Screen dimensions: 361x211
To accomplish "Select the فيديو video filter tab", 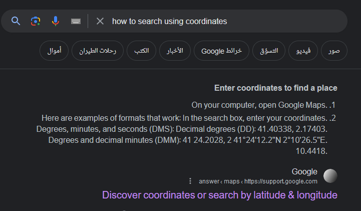I will tap(303, 51).
